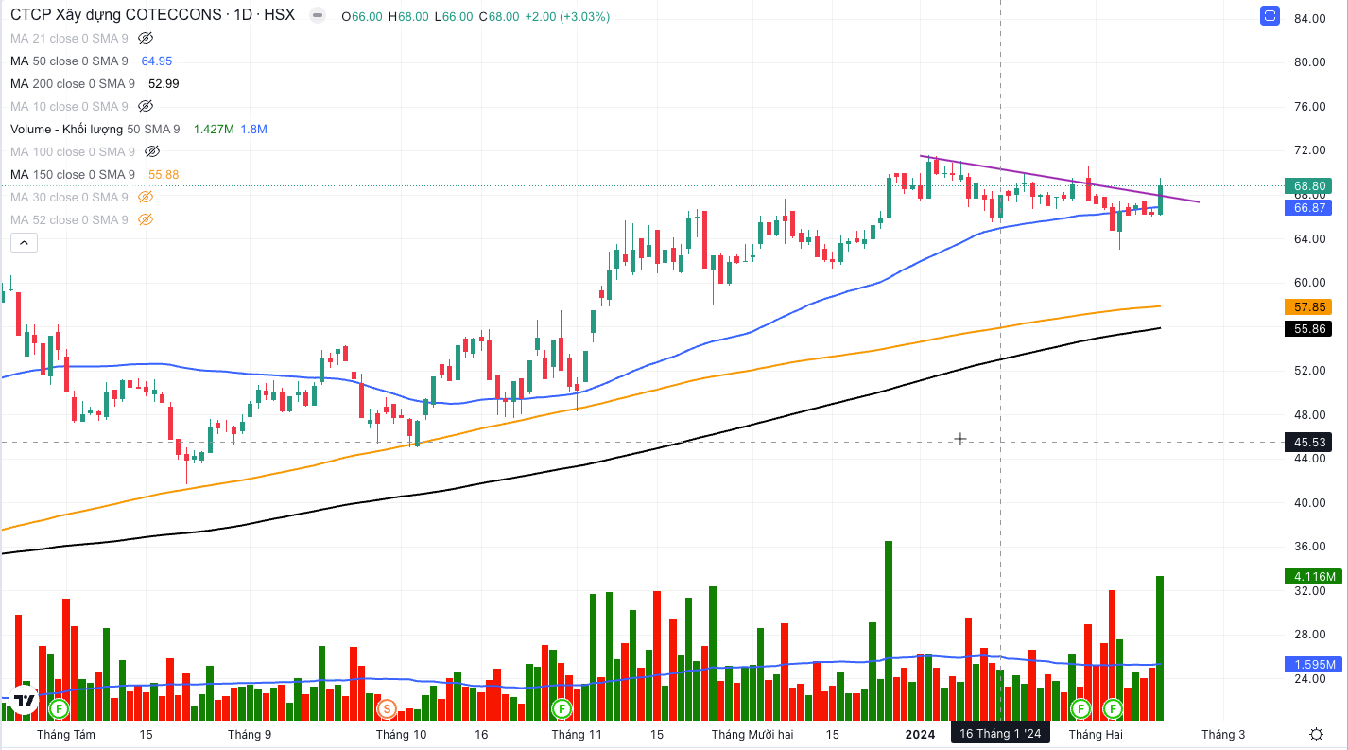Screen dimensions: 1348x750
Task: Toggle visibility eye of MA 30 indicator
Action: (146, 197)
